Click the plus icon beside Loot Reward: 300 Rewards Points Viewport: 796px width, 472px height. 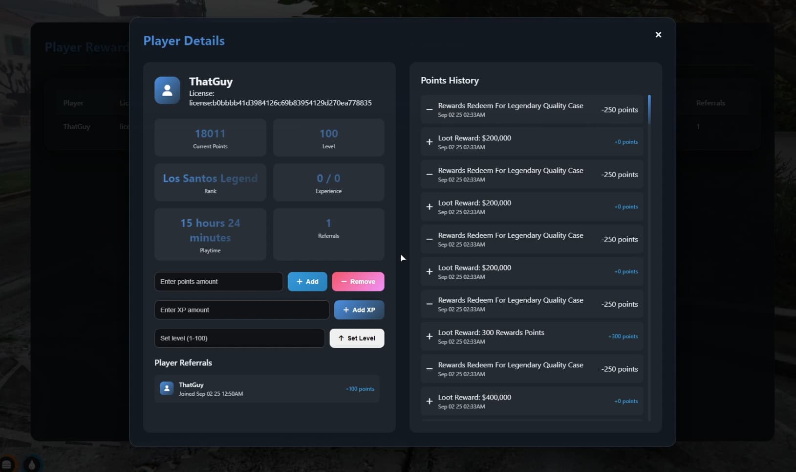429,337
